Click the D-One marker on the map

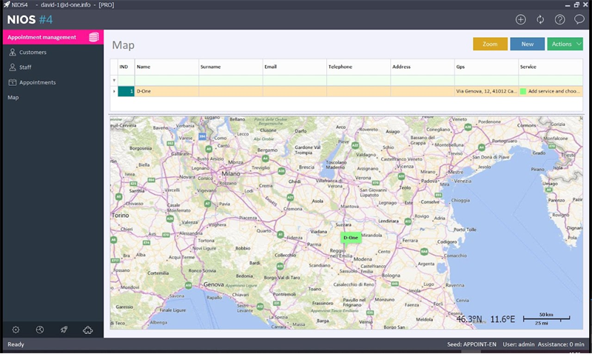[x=351, y=238]
